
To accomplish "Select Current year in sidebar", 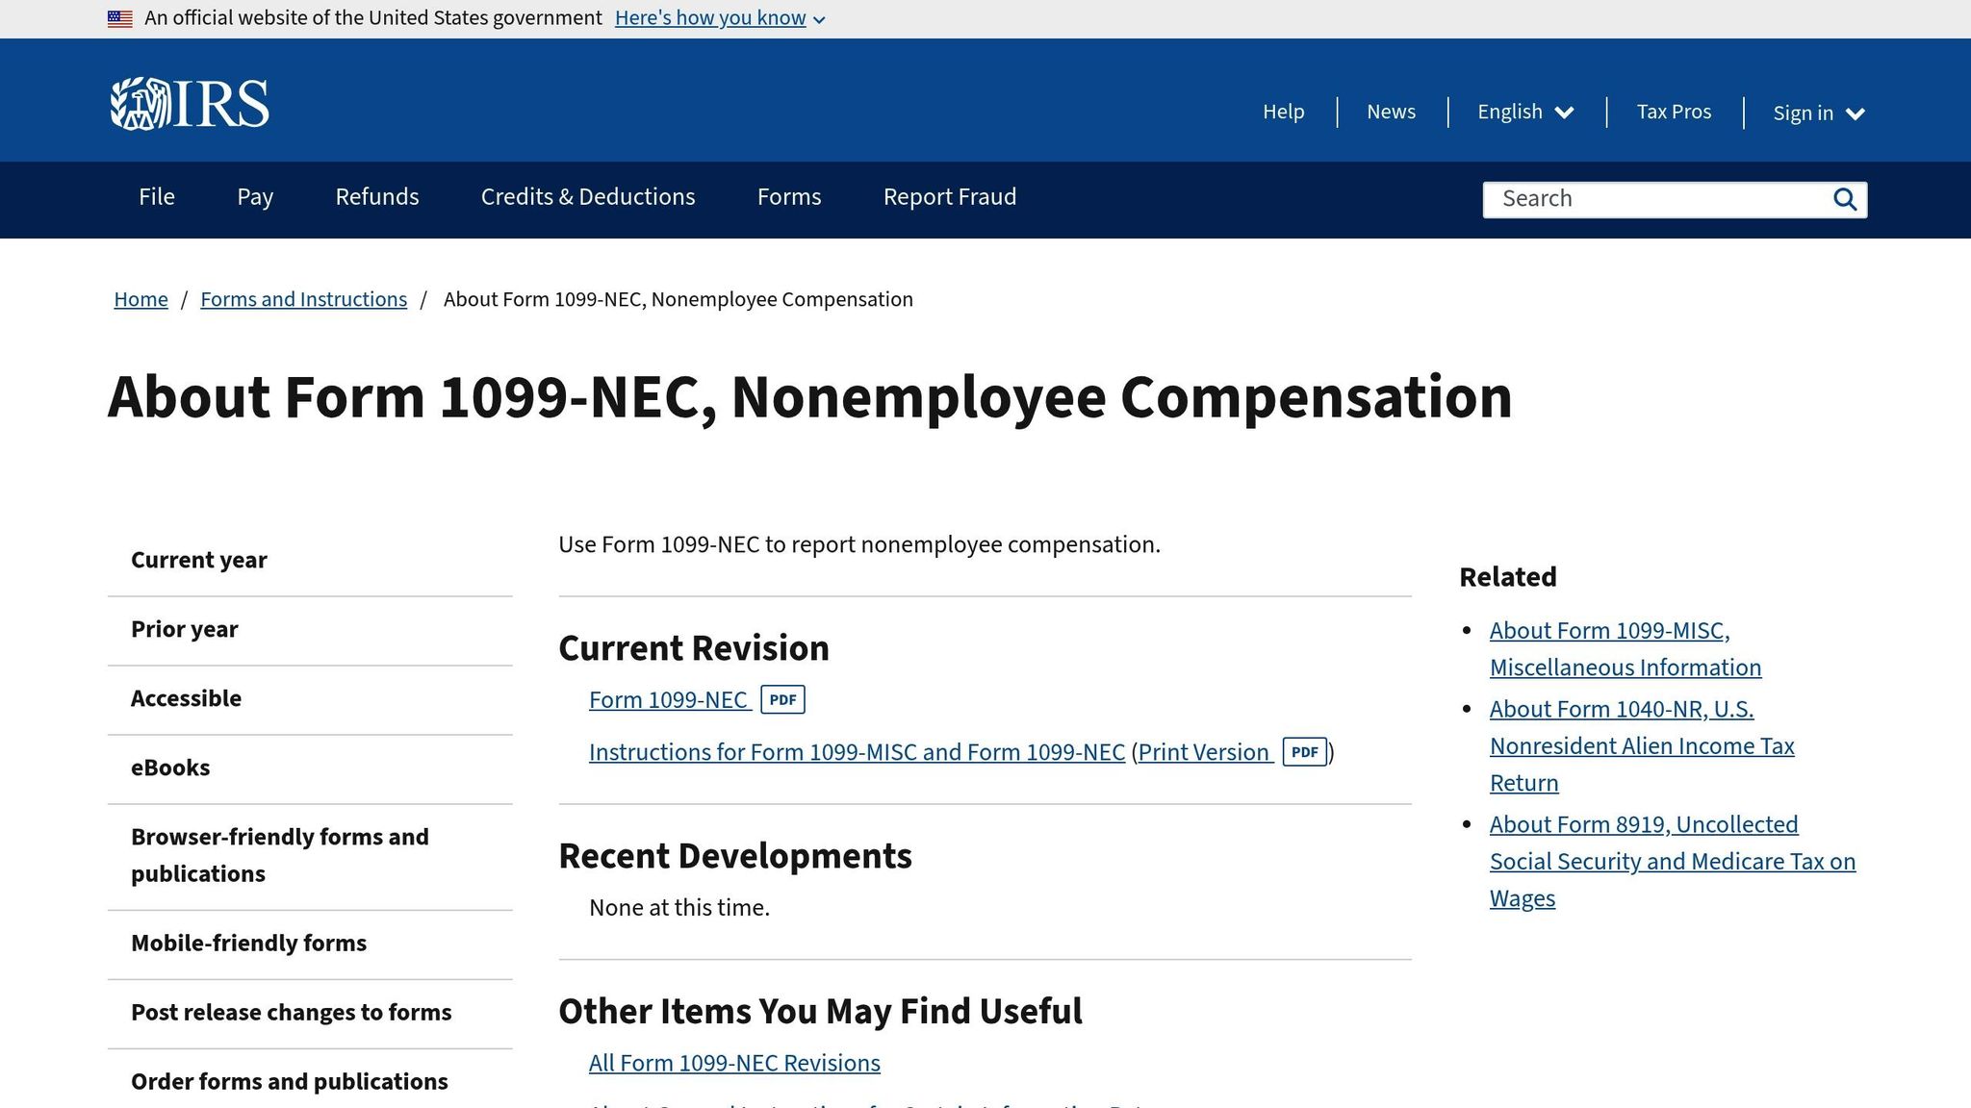I will coord(310,561).
